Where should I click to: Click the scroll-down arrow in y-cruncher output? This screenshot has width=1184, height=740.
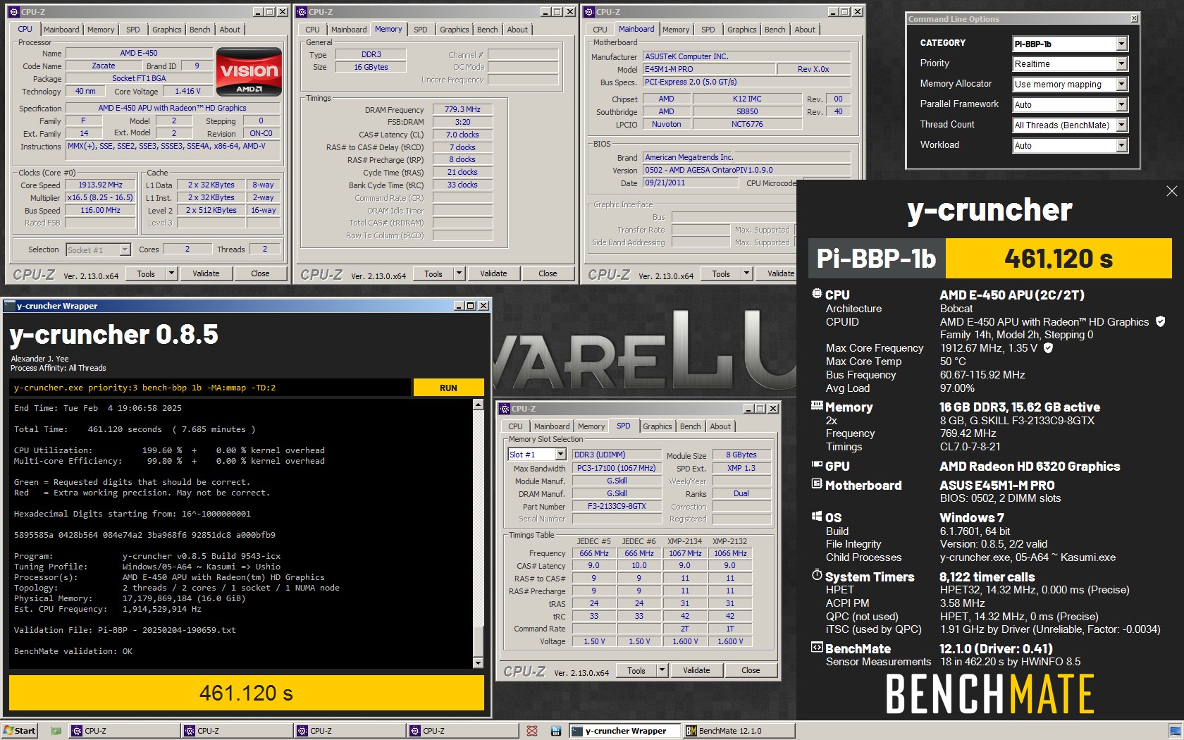(478, 663)
